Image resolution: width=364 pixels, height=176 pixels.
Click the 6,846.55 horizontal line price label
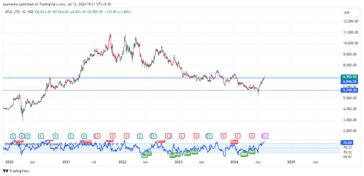click(349, 82)
